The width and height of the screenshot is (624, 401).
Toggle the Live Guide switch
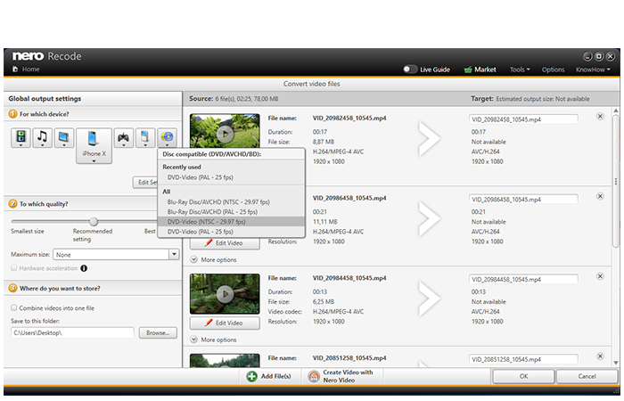410,70
